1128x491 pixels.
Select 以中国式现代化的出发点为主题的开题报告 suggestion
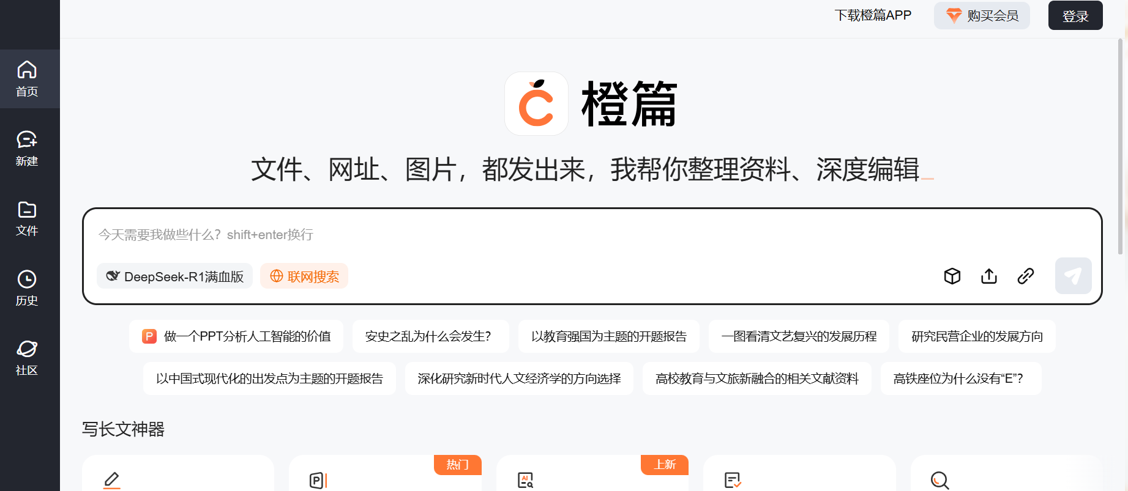(269, 378)
